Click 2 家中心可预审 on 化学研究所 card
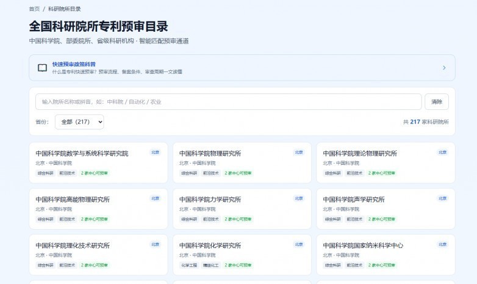This screenshot has height=284, width=477. (238, 265)
